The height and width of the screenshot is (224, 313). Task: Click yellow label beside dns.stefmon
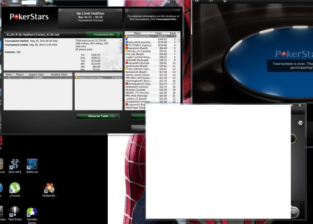[127, 69]
